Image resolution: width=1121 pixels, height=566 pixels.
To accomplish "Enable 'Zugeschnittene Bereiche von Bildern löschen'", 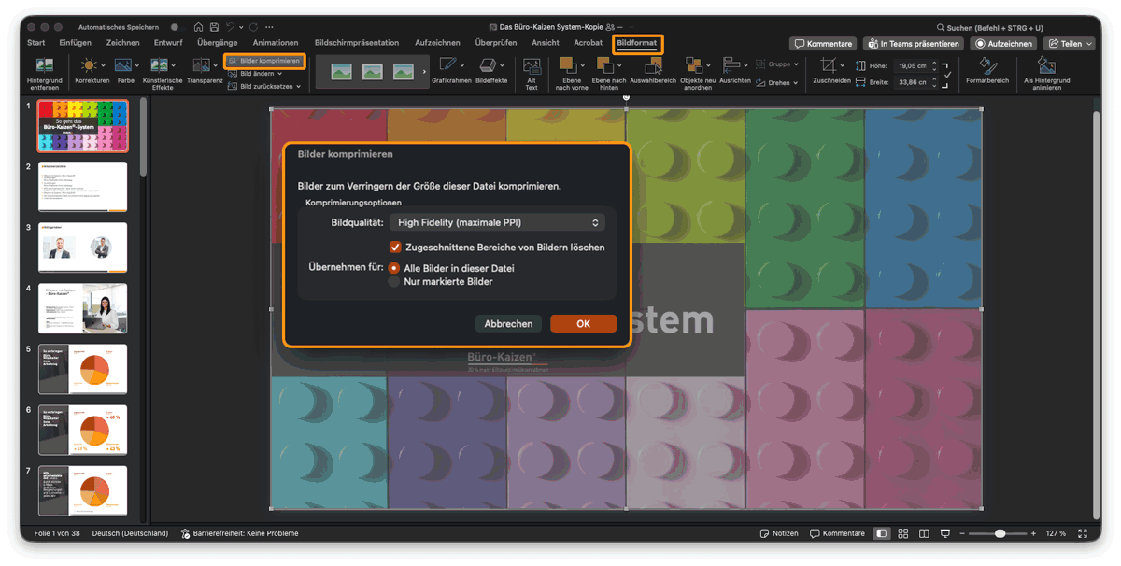I will [396, 248].
